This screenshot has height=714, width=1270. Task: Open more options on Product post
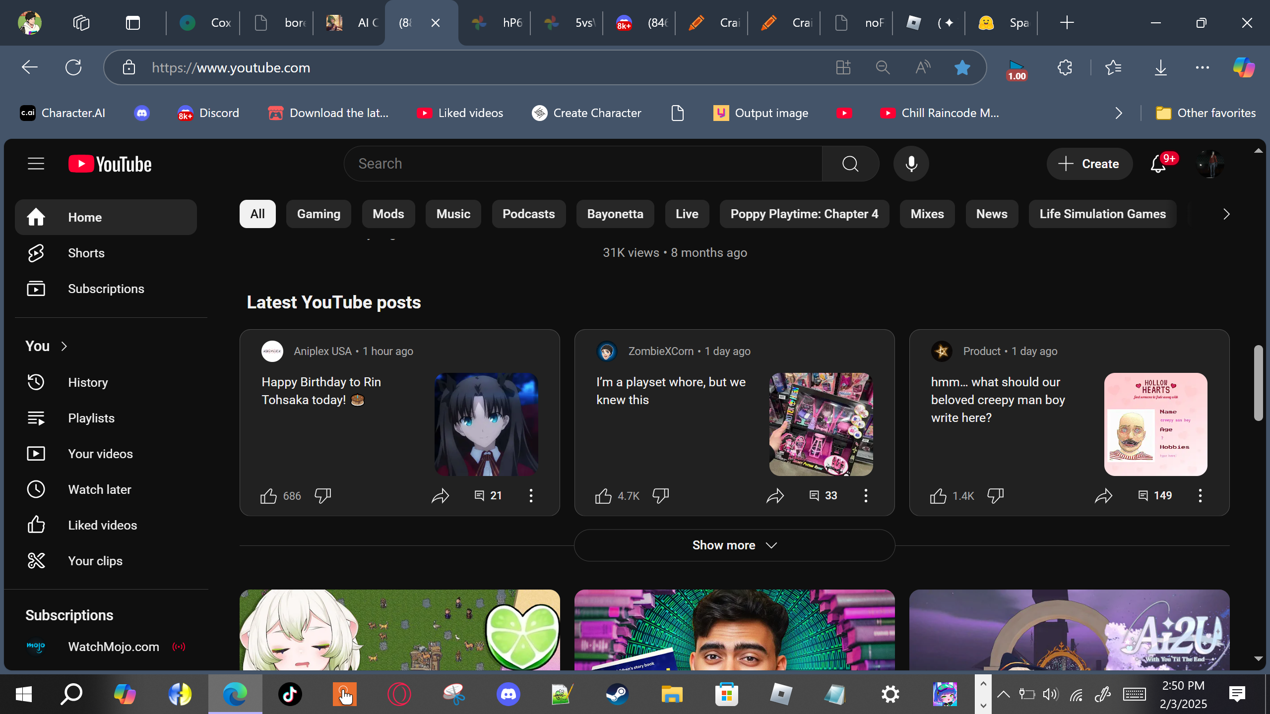pyautogui.click(x=1201, y=495)
